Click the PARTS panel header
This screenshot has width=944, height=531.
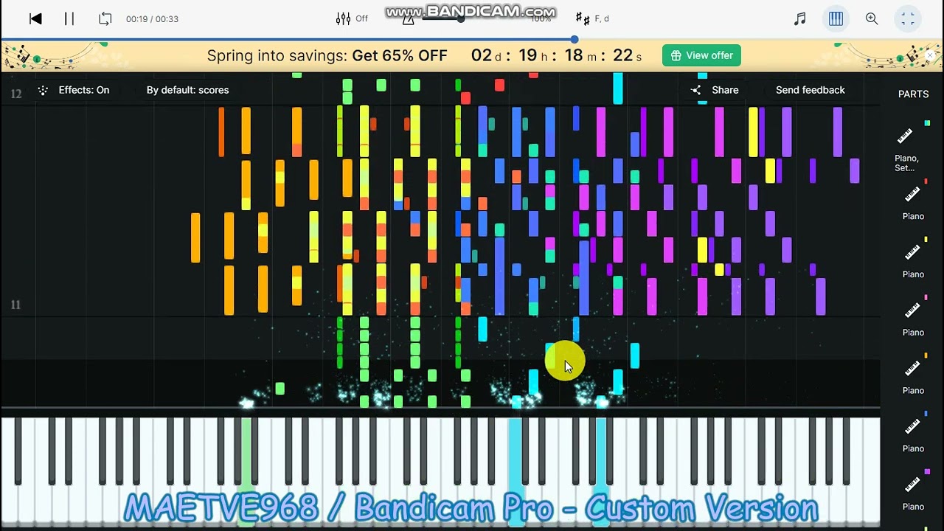click(913, 94)
